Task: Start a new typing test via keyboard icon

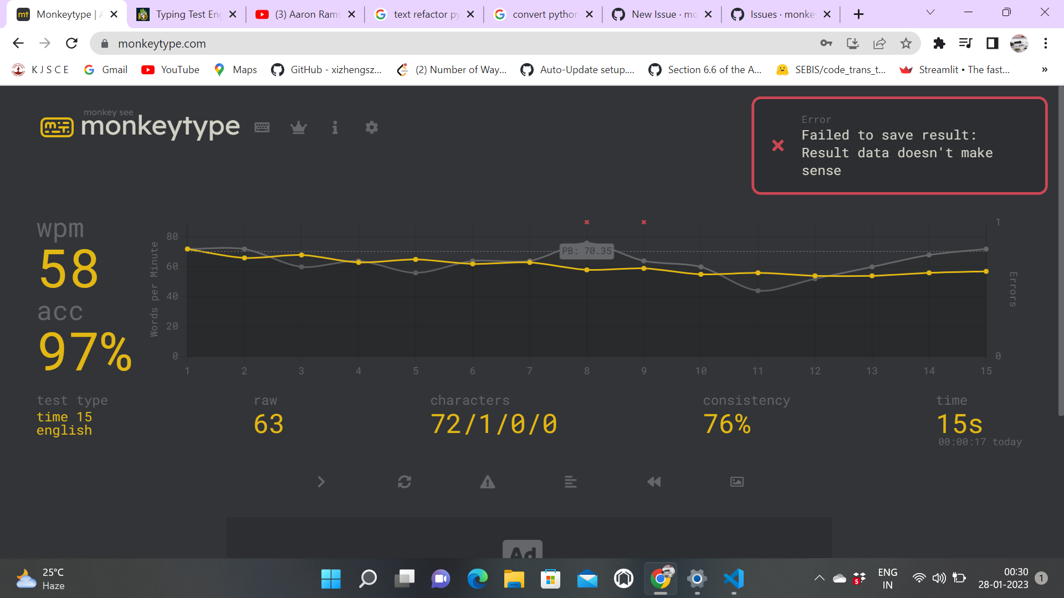Action: [x=262, y=127]
